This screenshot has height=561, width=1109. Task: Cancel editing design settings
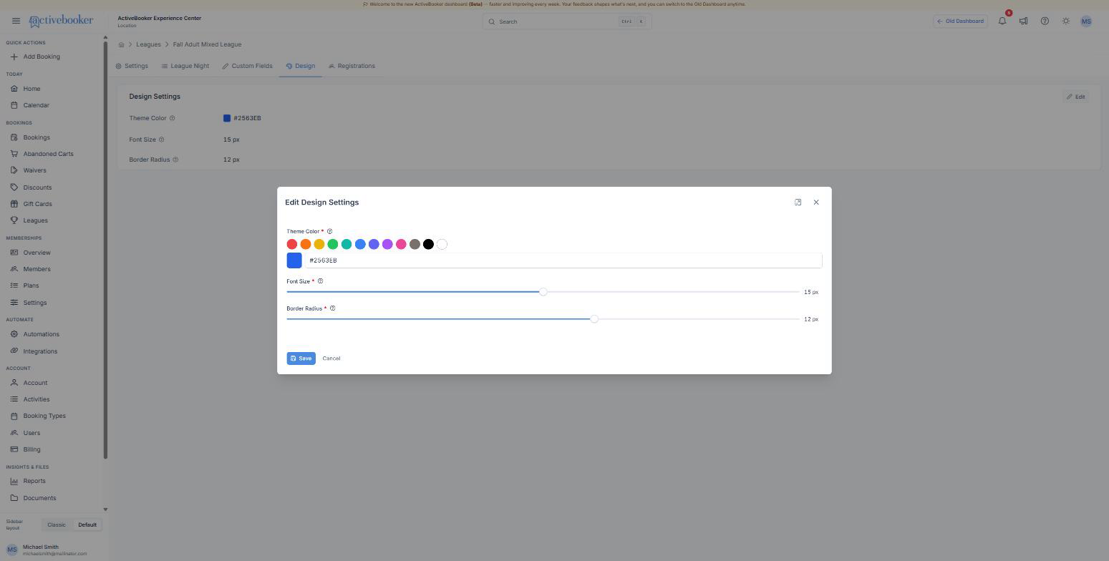[x=331, y=358]
